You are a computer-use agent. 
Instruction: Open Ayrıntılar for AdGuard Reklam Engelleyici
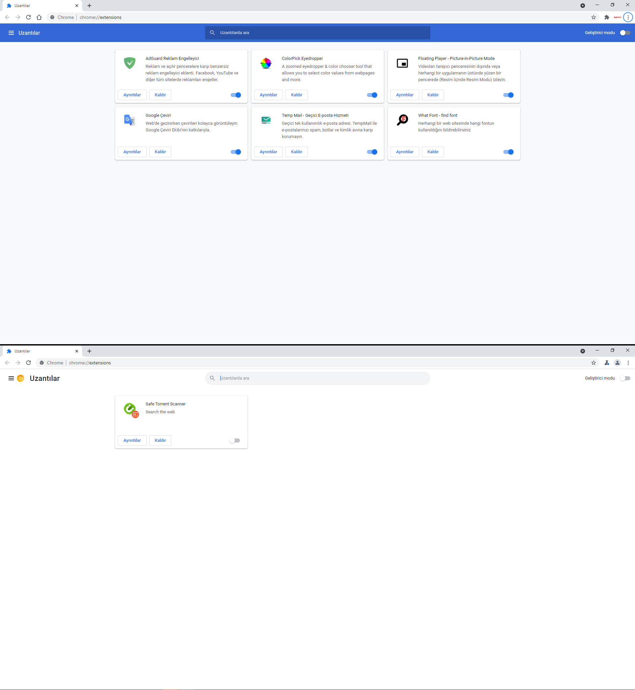click(132, 95)
